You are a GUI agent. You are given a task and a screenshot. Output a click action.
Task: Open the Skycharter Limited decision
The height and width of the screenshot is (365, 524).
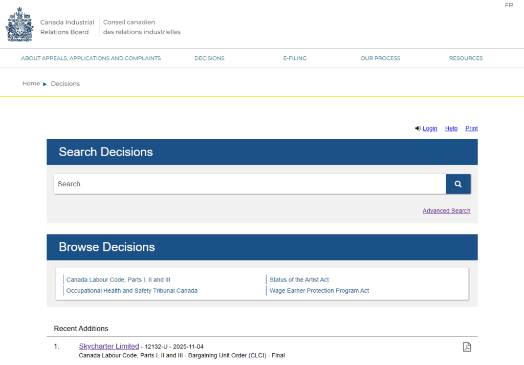coord(109,347)
